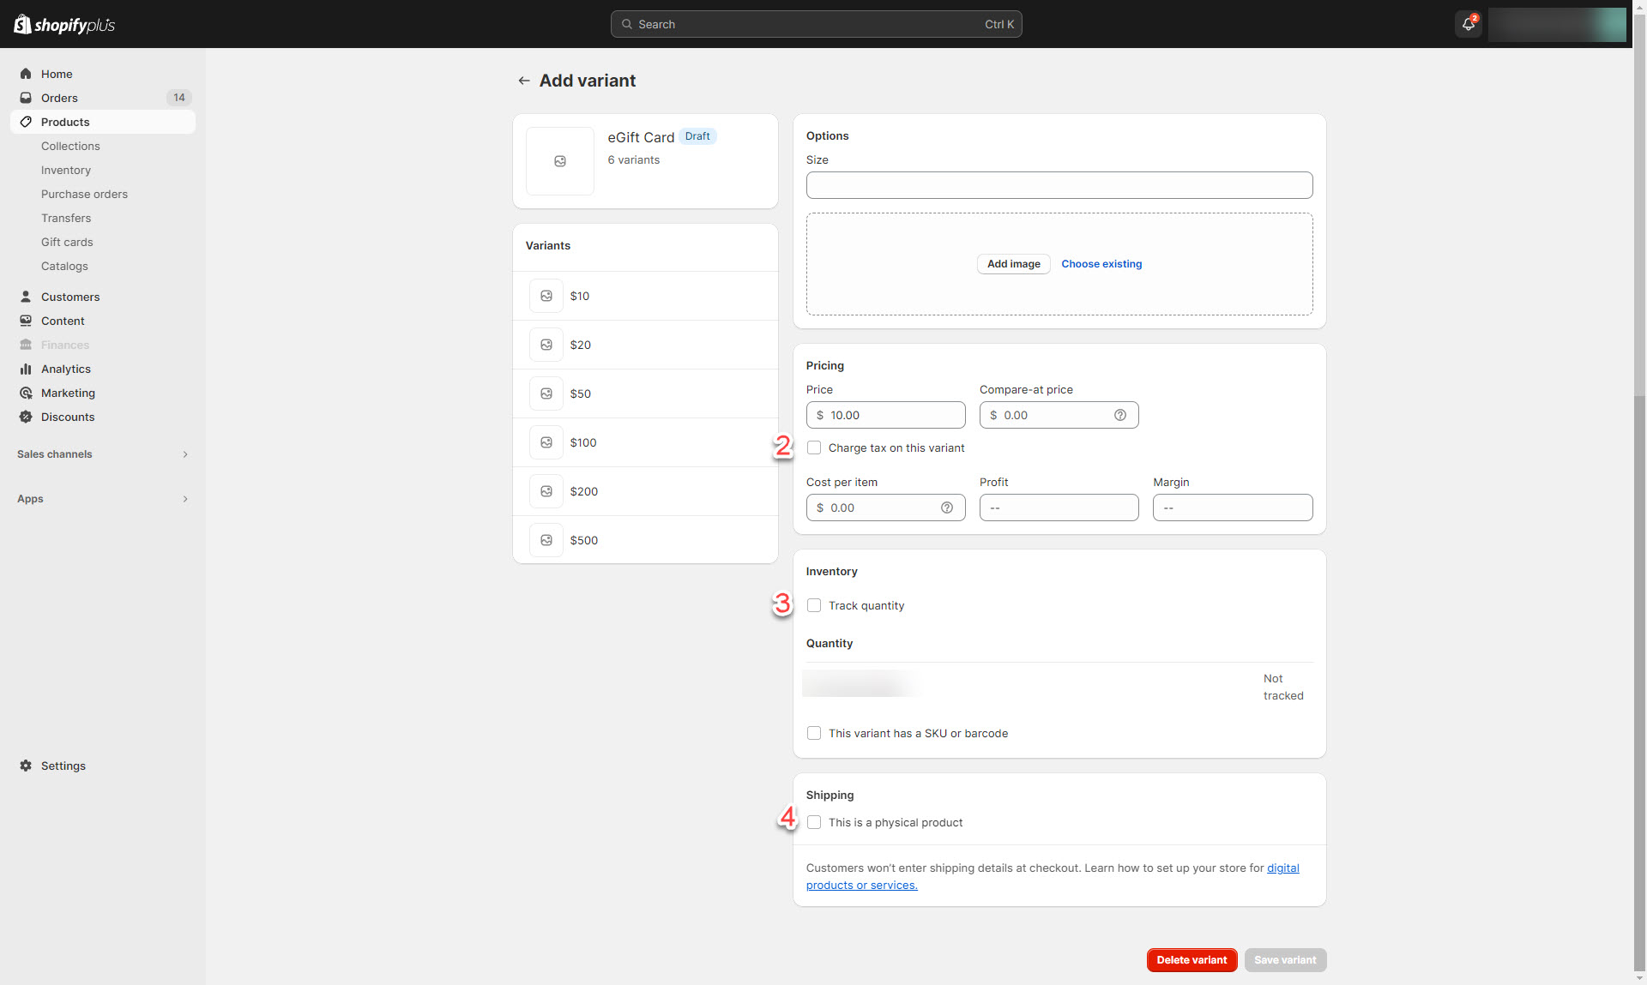
Task: Check This is a physical product
Action: click(x=814, y=822)
